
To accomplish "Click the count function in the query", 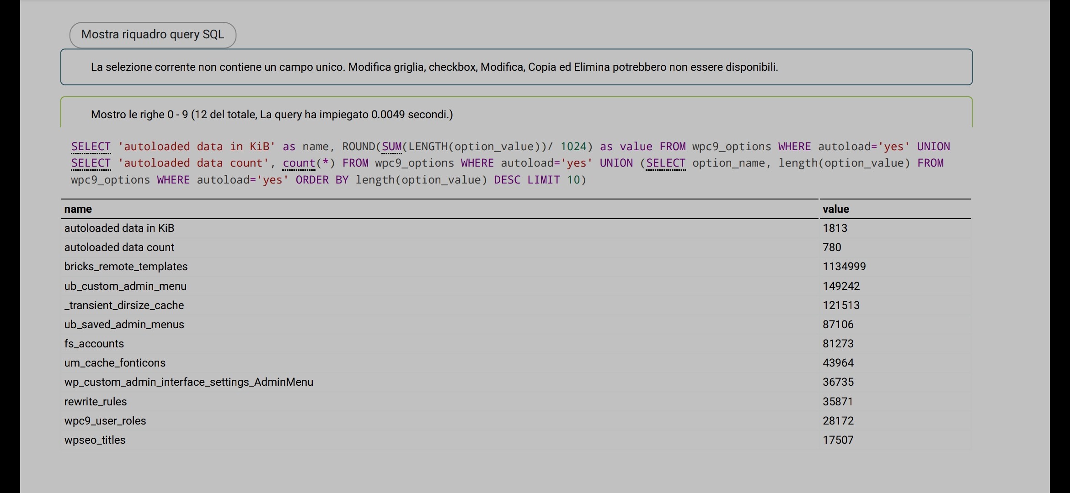I will [300, 163].
